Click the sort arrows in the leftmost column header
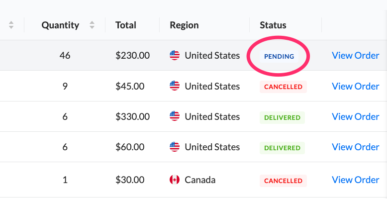387x199 pixels. point(11,25)
